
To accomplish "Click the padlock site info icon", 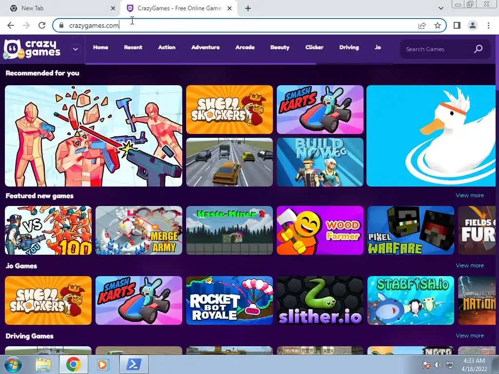I will click(x=61, y=25).
